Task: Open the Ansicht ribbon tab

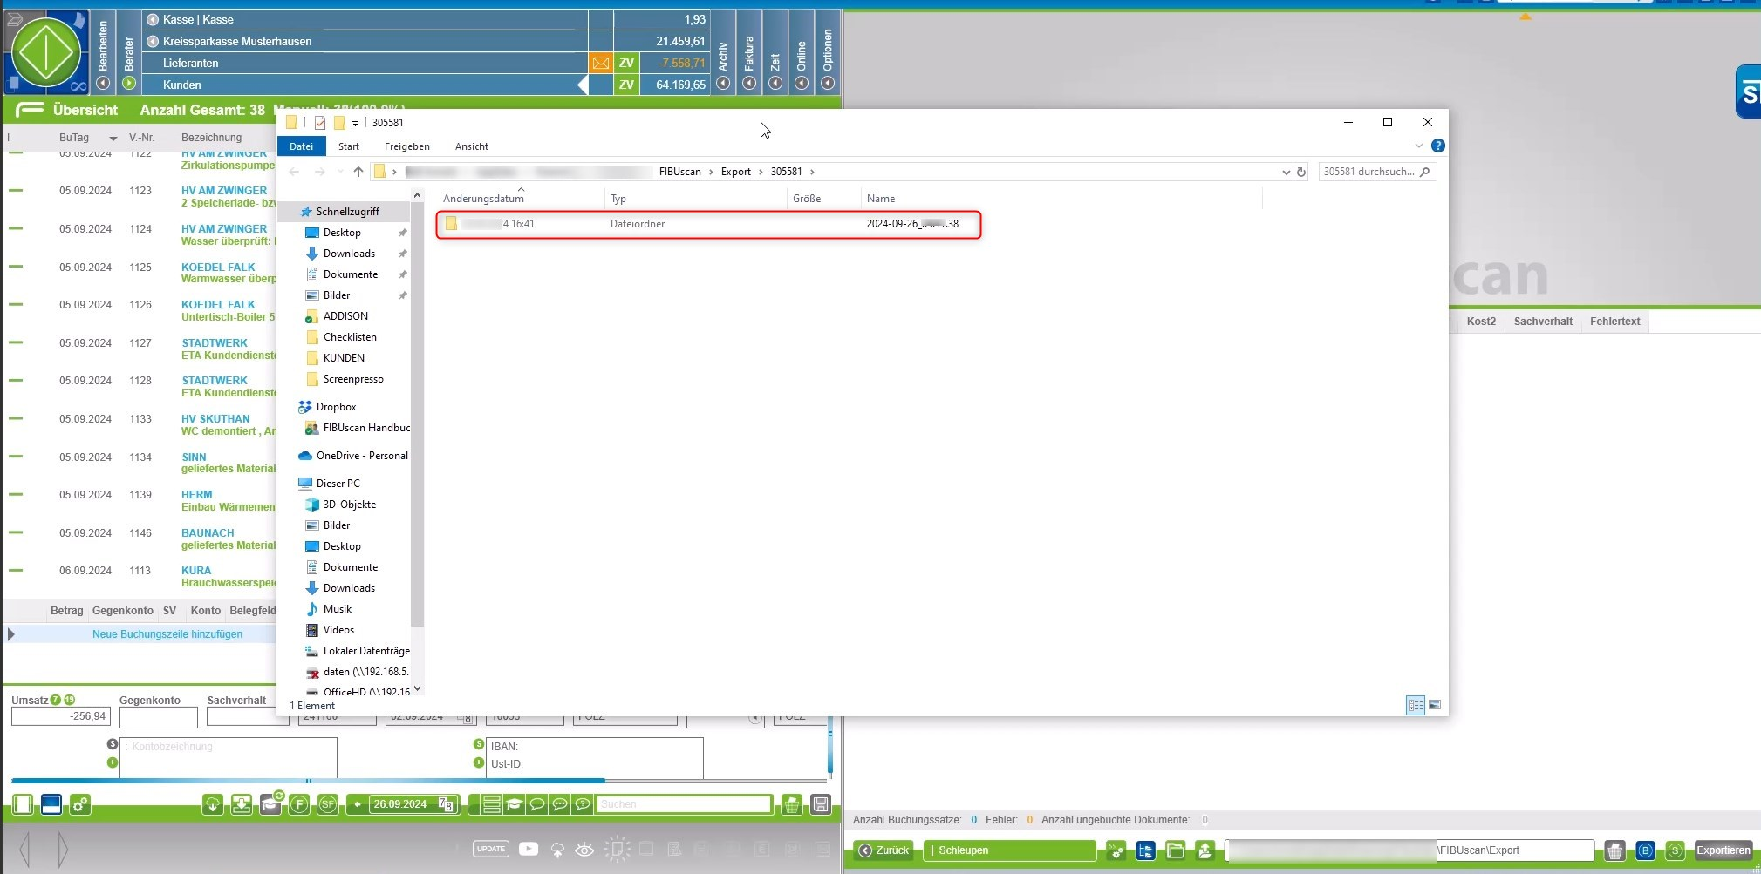Action: (471, 146)
